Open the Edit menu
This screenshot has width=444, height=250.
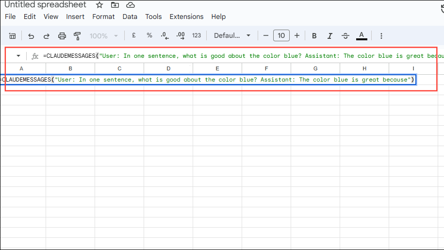pos(30,17)
